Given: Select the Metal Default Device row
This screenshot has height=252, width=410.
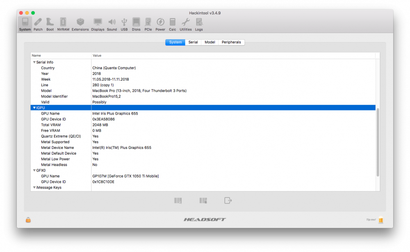Looking at the screenshot, I should tap(203, 153).
